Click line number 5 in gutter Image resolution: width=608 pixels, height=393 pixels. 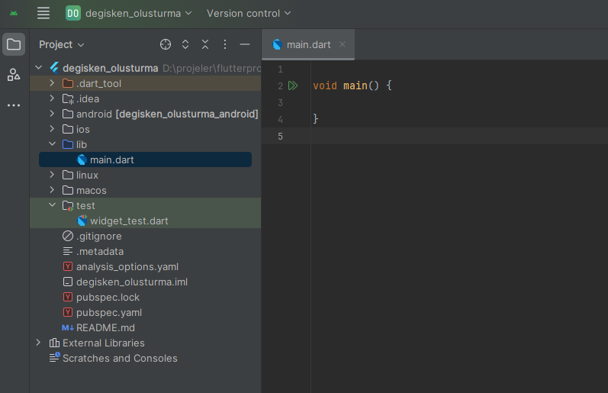point(280,136)
